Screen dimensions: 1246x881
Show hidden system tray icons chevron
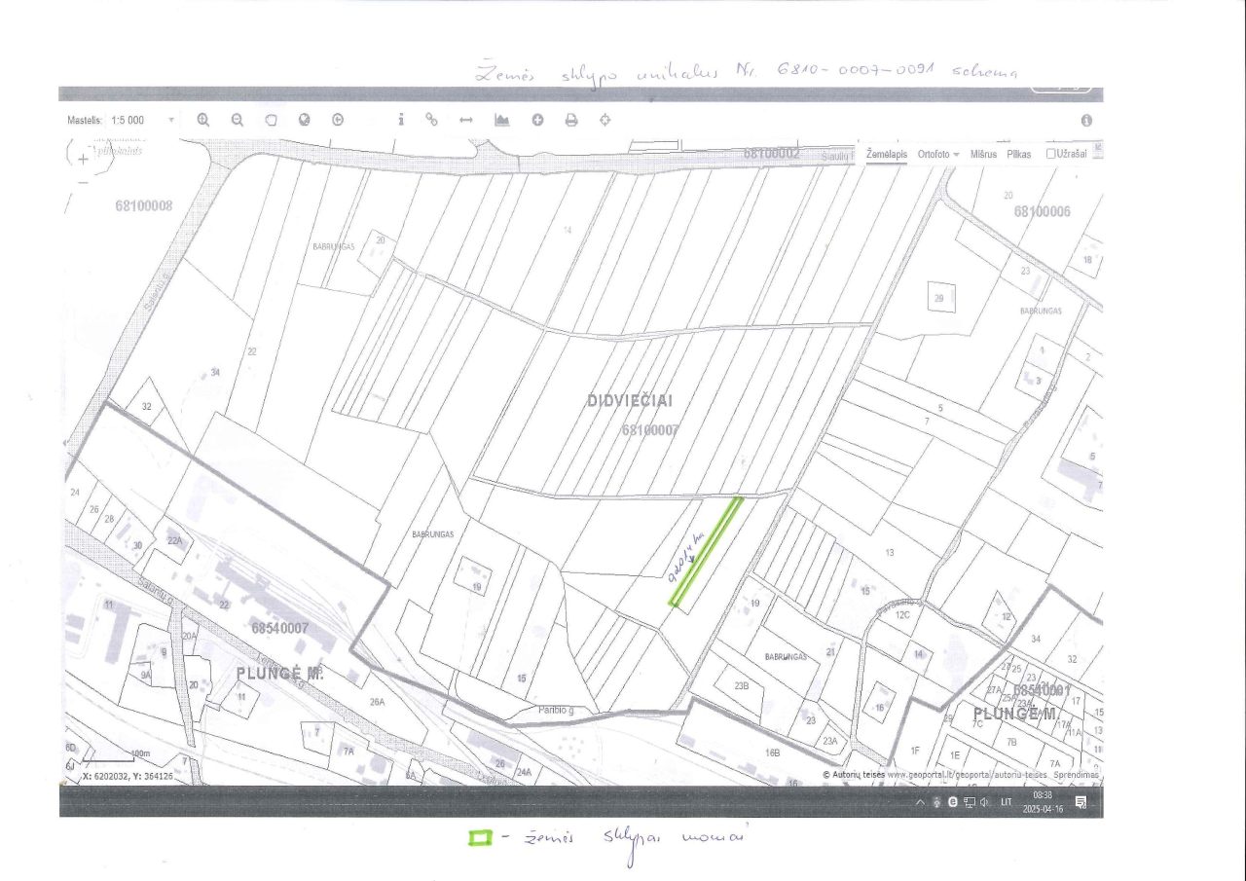coord(920,802)
